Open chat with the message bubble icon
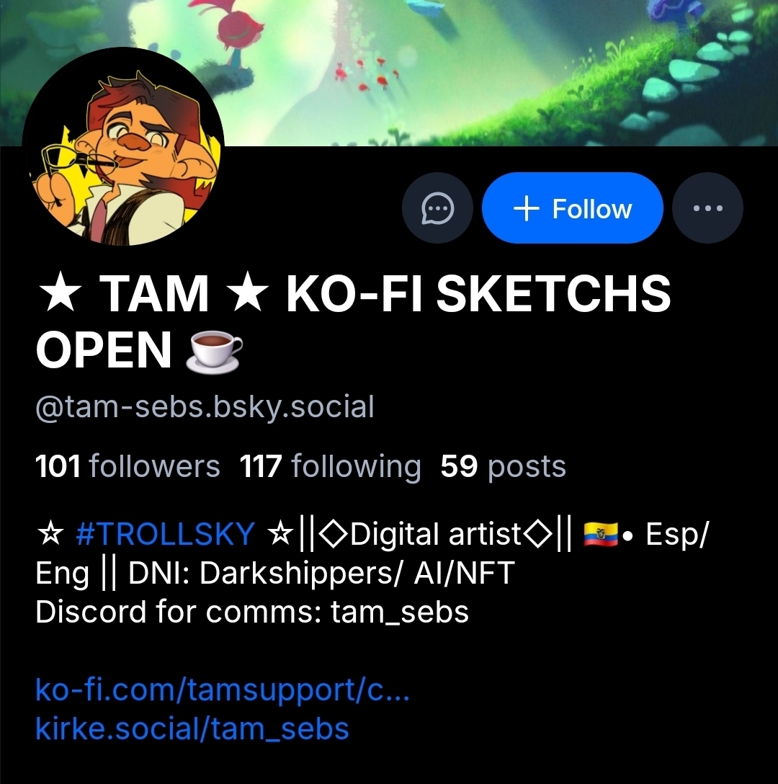 (x=437, y=208)
